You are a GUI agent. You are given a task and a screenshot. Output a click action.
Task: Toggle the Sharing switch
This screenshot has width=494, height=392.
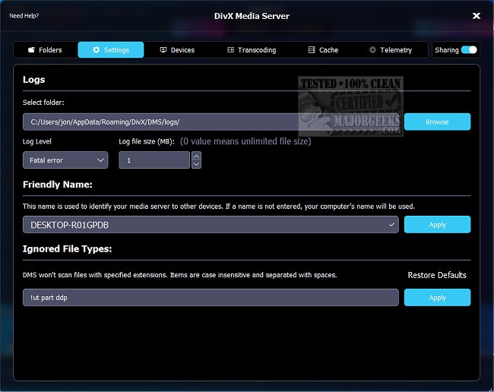469,49
